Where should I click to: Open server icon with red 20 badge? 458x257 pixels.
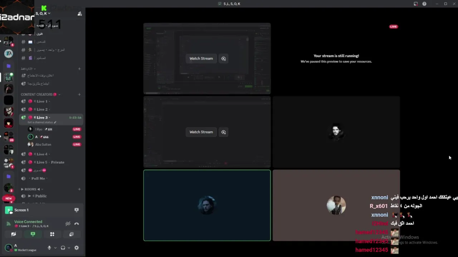click(9, 137)
